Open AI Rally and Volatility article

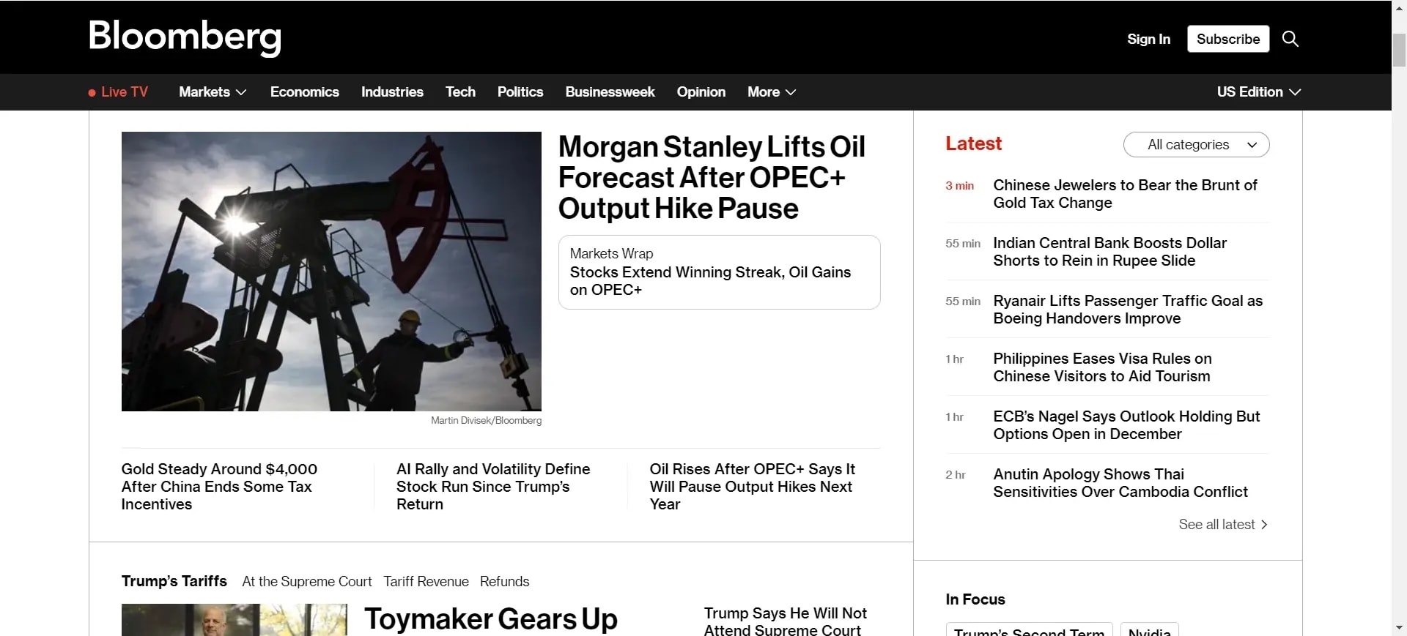click(x=493, y=487)
